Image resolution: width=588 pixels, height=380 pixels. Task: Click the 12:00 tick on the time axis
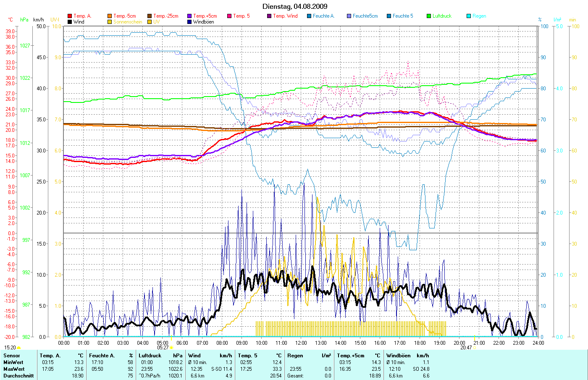click(x=301, y=343)
